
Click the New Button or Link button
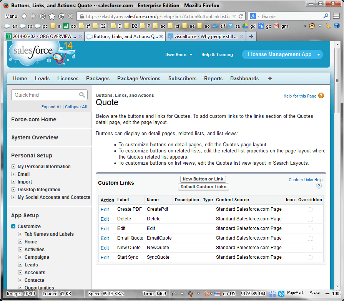(x=203, y=179)
